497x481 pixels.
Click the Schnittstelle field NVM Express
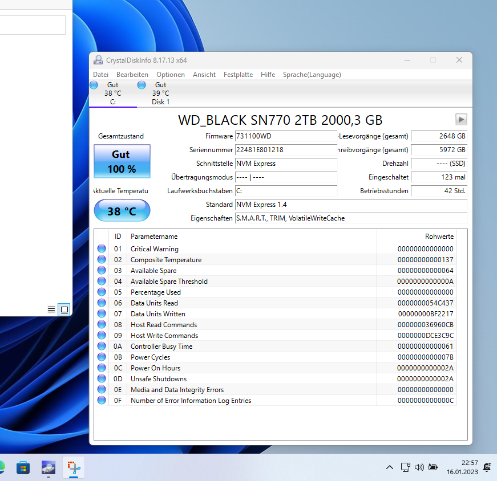pyautogui.click(x=286, y=164)
